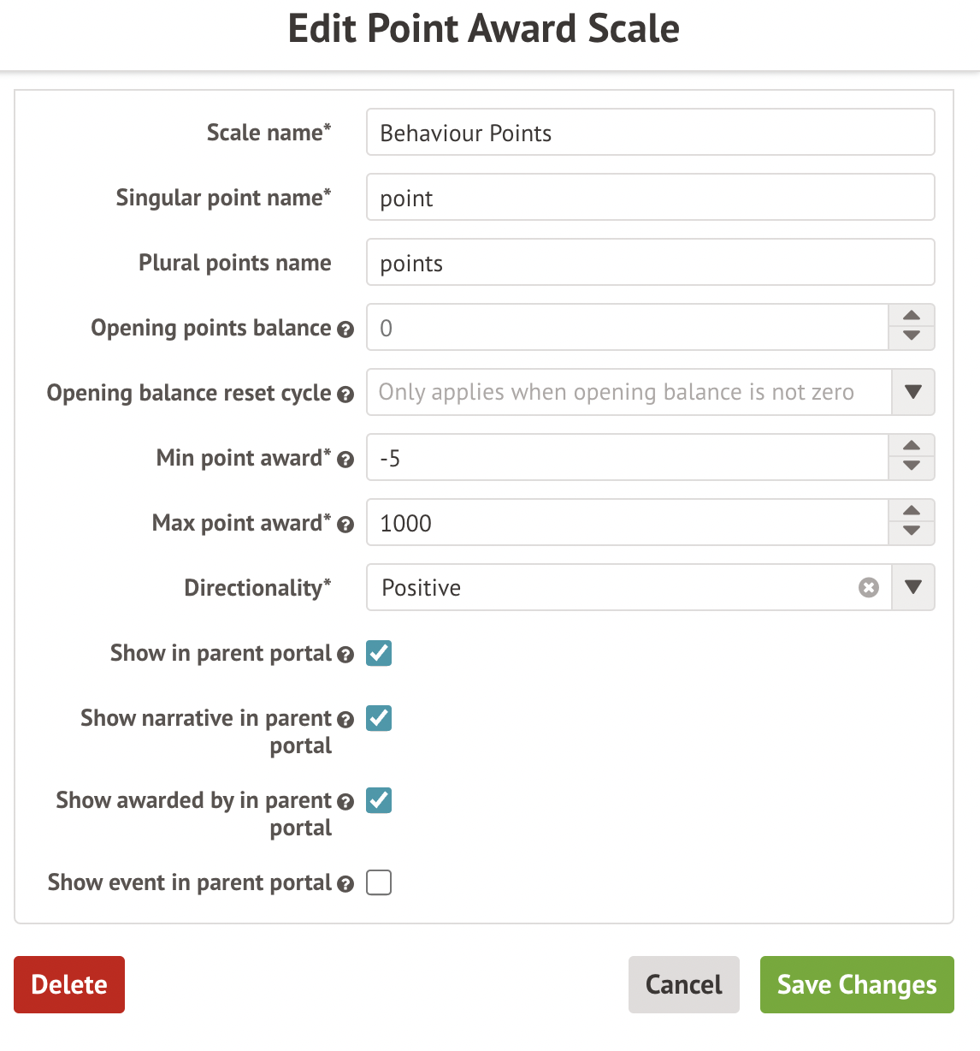Toggle Show awarded by in parent portal
980x1051 pixels.
379,800
